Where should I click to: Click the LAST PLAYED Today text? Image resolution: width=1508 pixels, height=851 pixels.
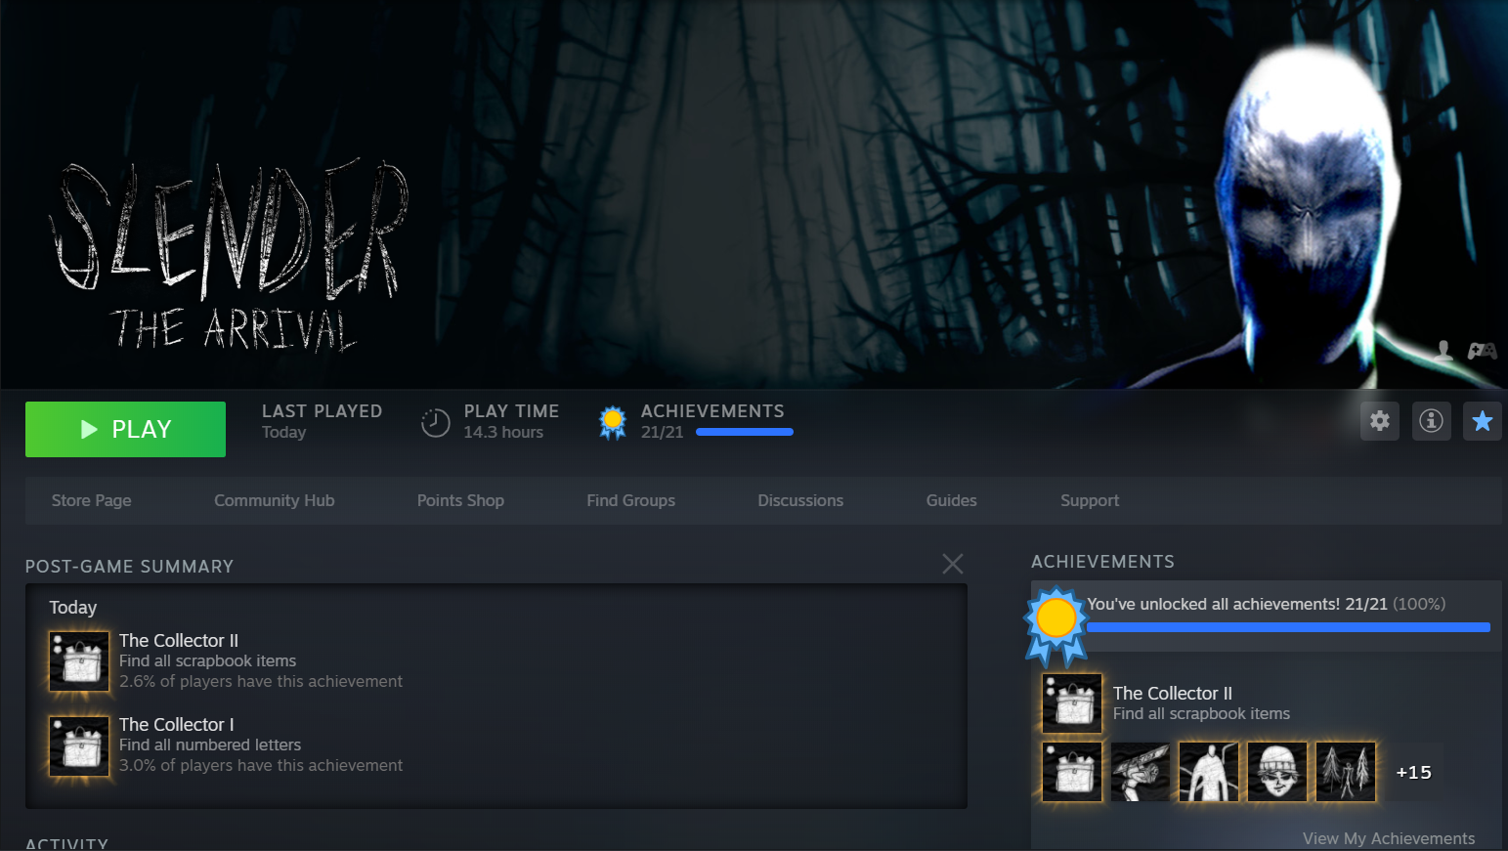322,421
